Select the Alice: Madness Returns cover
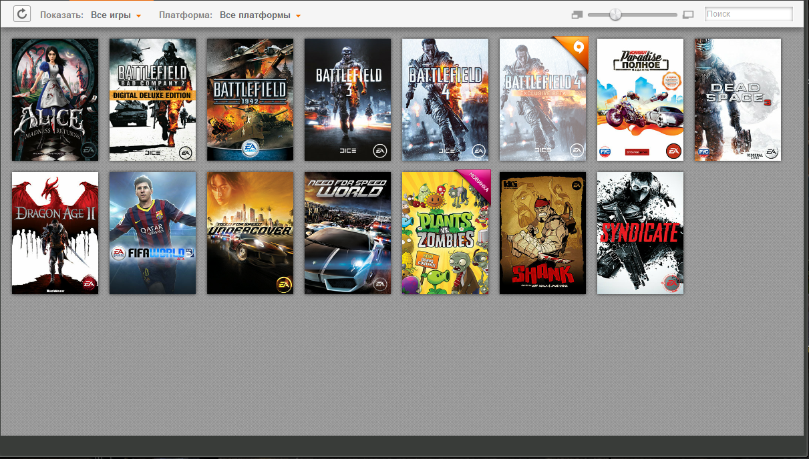809x459 pixels. pos(55,99)
